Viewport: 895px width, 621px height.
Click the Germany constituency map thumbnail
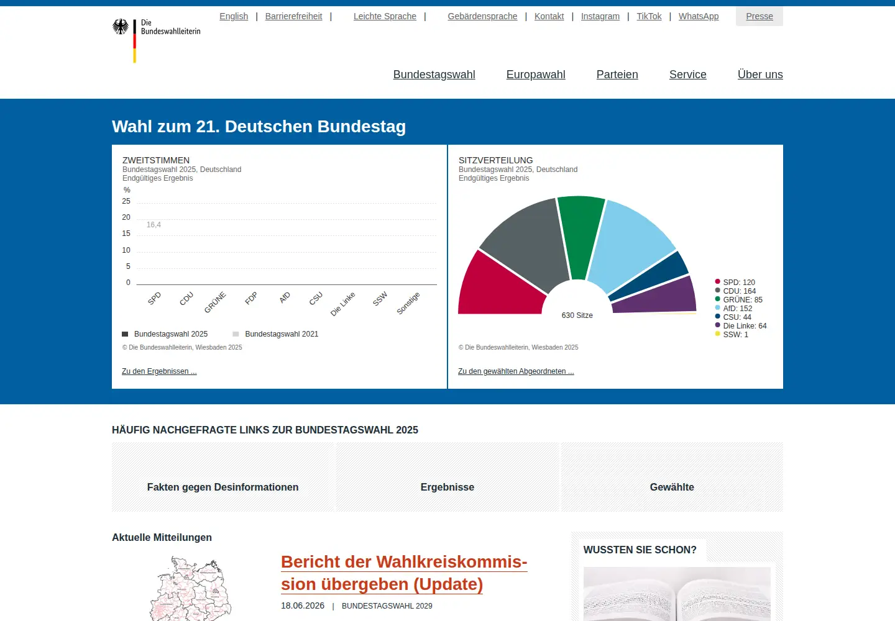point(191,589)
